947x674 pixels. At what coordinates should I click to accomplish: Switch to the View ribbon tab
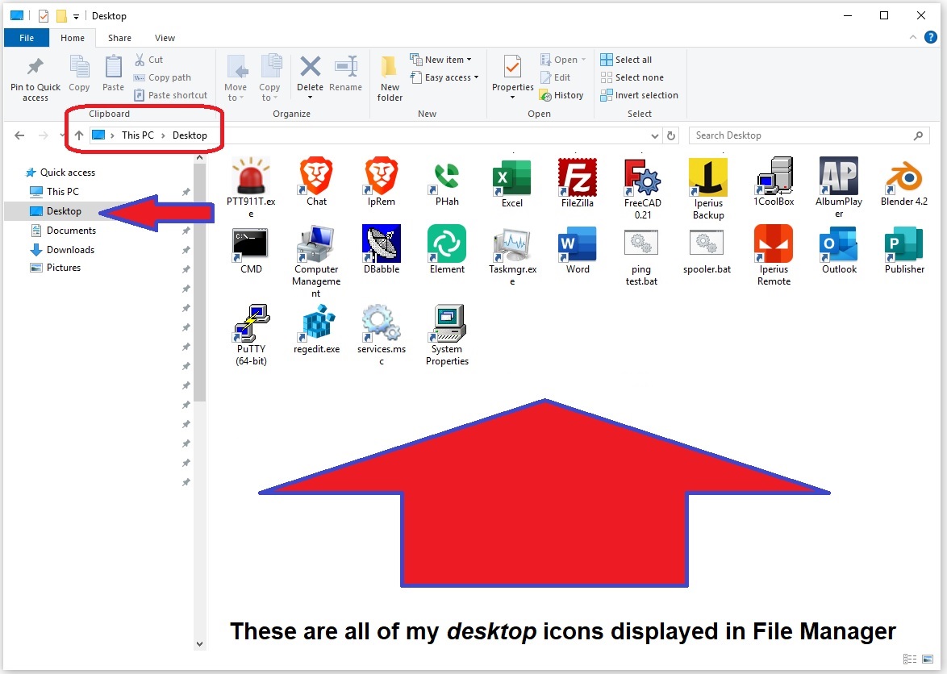click(x=165, y=38)
